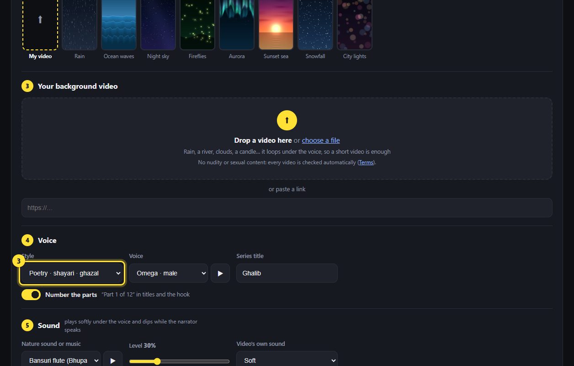This screenshot has width=574, height=366.
Task: Choose the Rain background thumbnail
Action: pyautogui.click(x=80, y=25)
